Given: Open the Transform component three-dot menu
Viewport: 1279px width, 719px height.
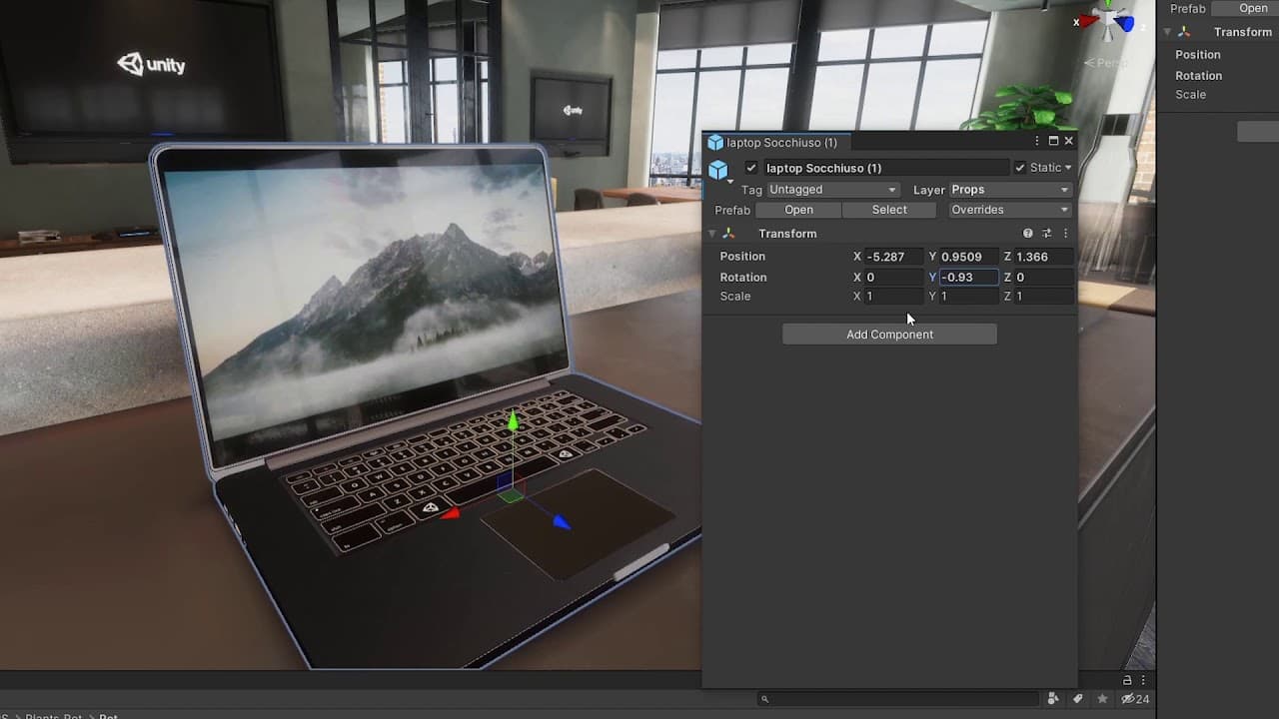Looking at the screenshot, I should click(1065, 234).
